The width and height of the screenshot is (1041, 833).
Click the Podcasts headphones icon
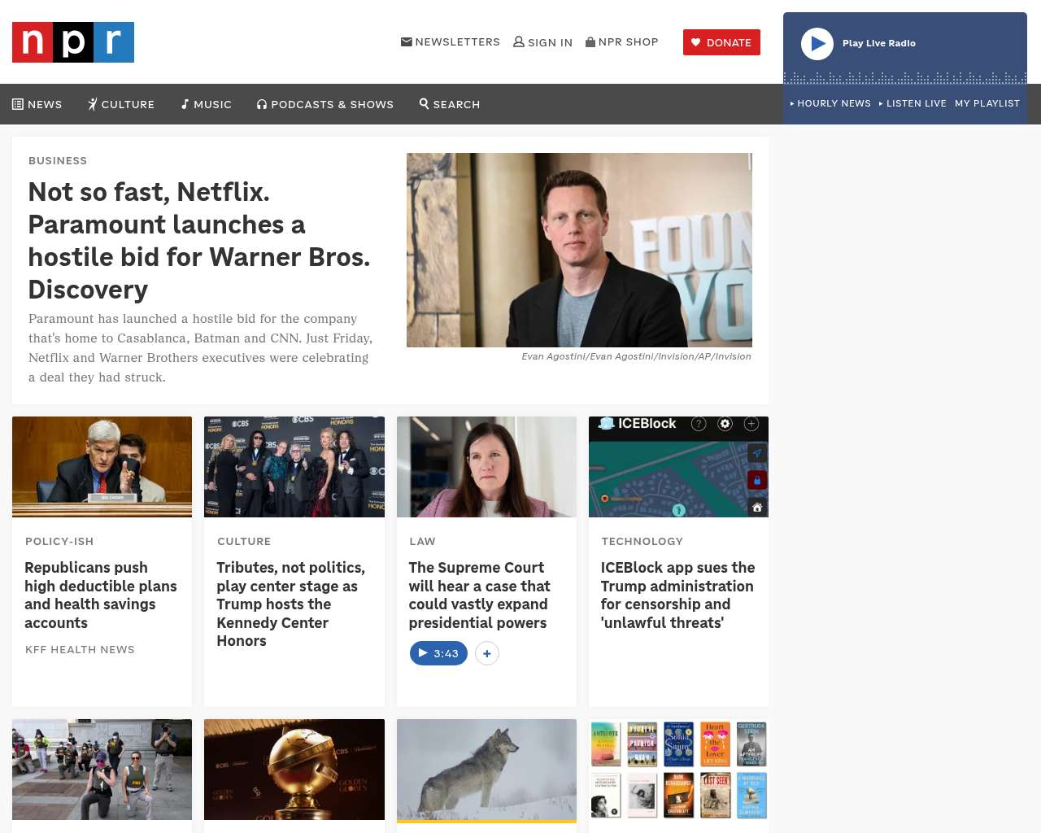(262, 104)
